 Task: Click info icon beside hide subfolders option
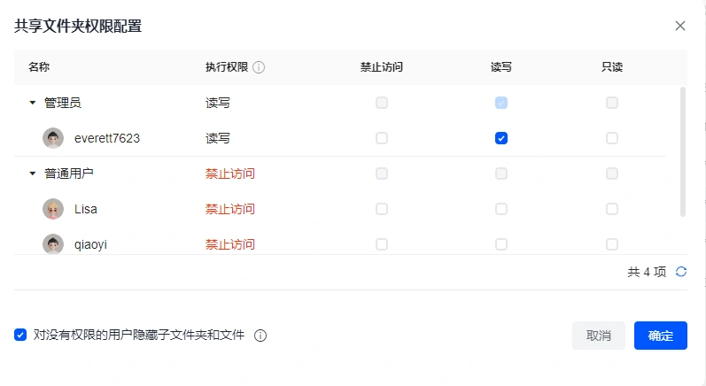click(x=260, y=336)
